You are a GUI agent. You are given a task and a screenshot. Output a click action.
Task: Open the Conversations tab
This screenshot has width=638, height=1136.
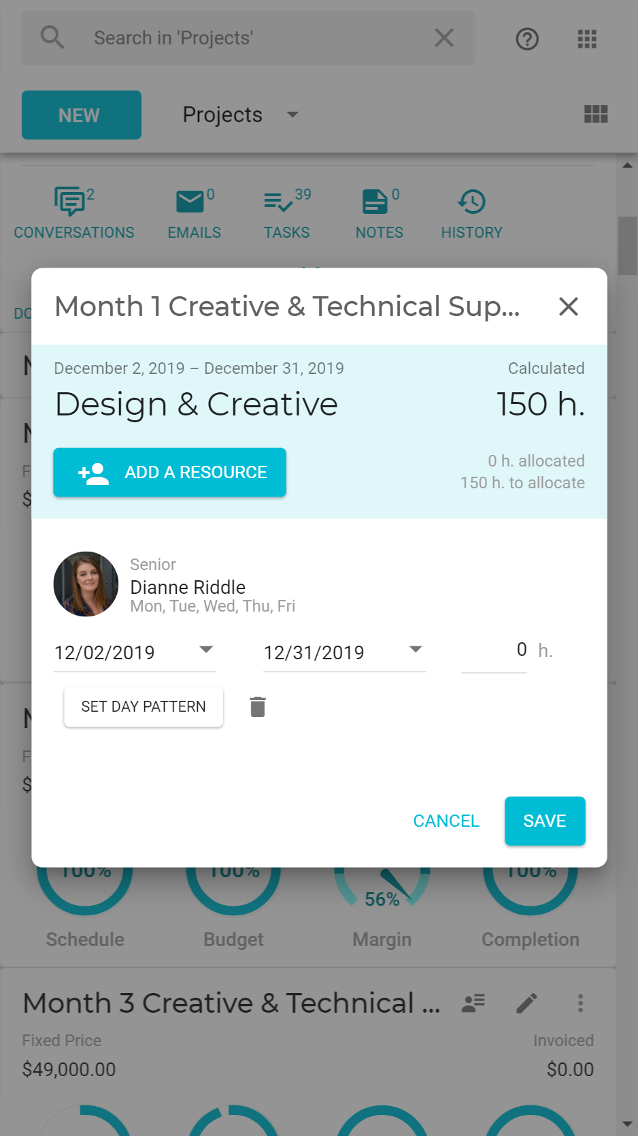point(74,214)
